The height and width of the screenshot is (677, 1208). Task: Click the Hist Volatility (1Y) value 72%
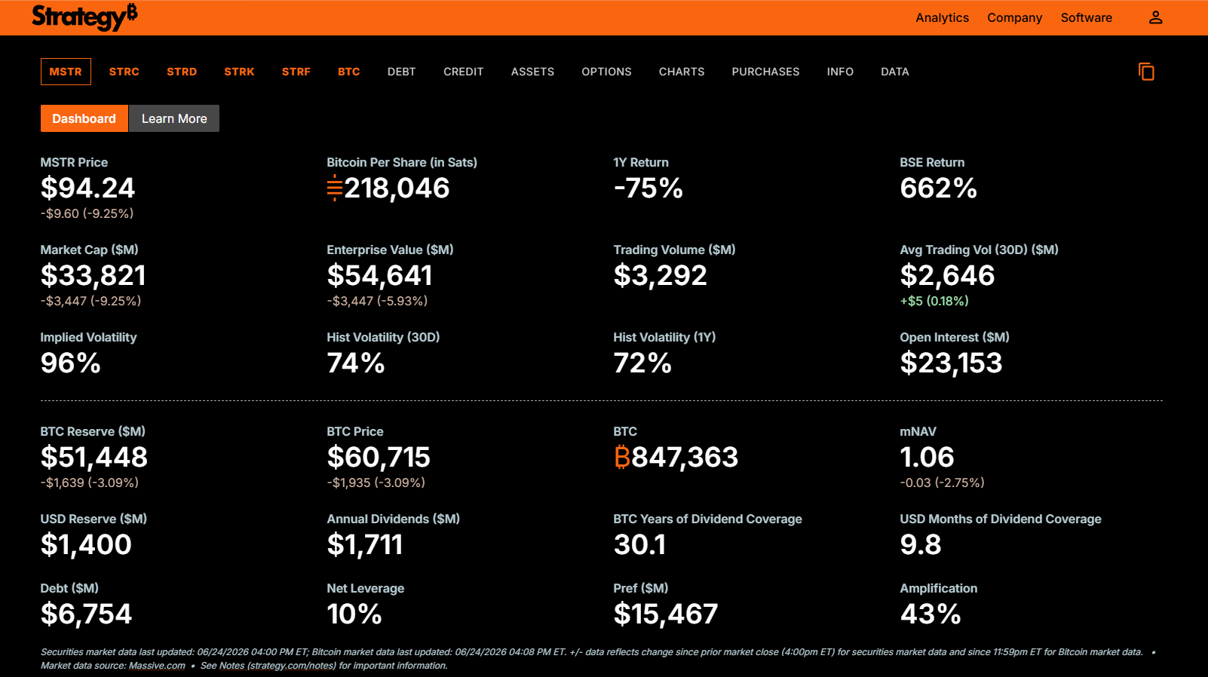(x=642, y=363)
